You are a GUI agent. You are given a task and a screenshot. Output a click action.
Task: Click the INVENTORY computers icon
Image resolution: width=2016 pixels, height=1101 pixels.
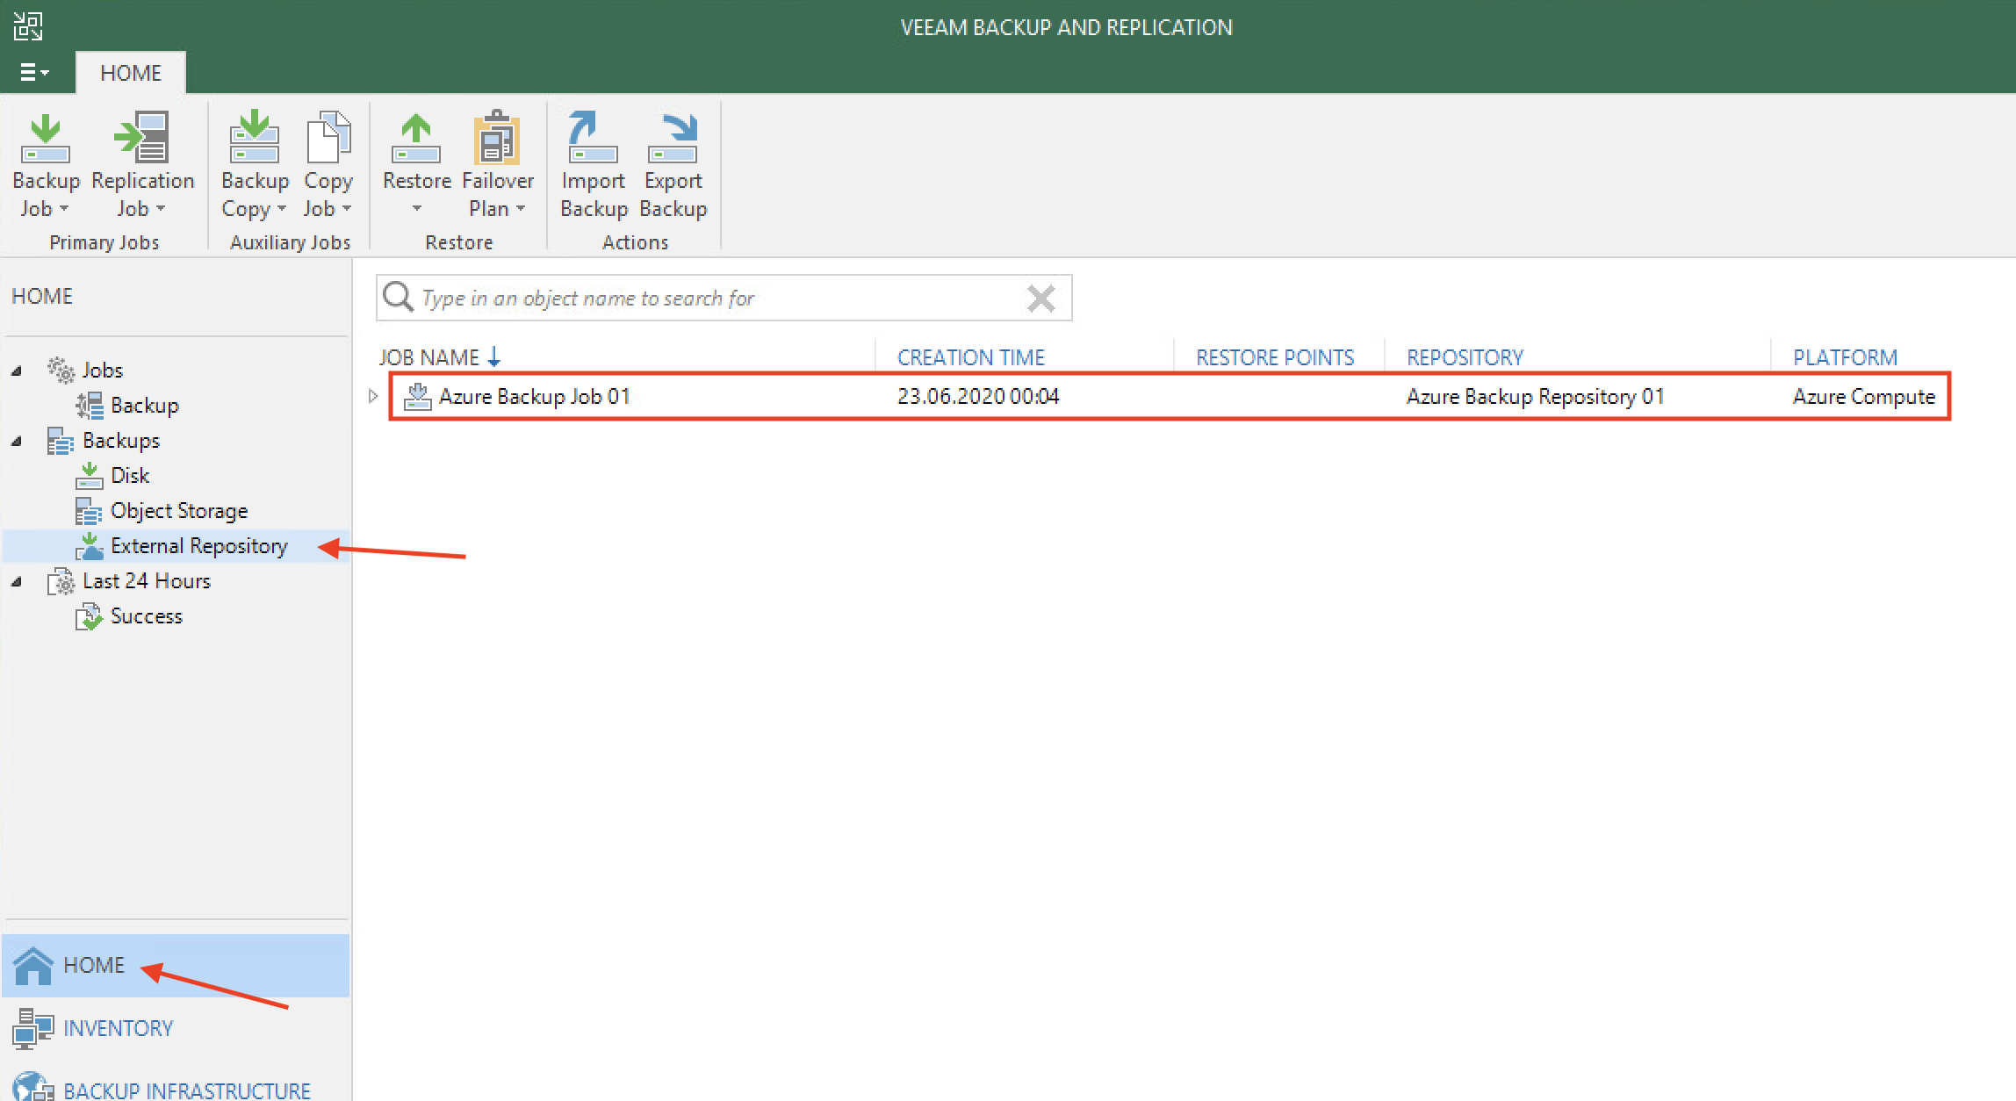[x=33, y=1028]
